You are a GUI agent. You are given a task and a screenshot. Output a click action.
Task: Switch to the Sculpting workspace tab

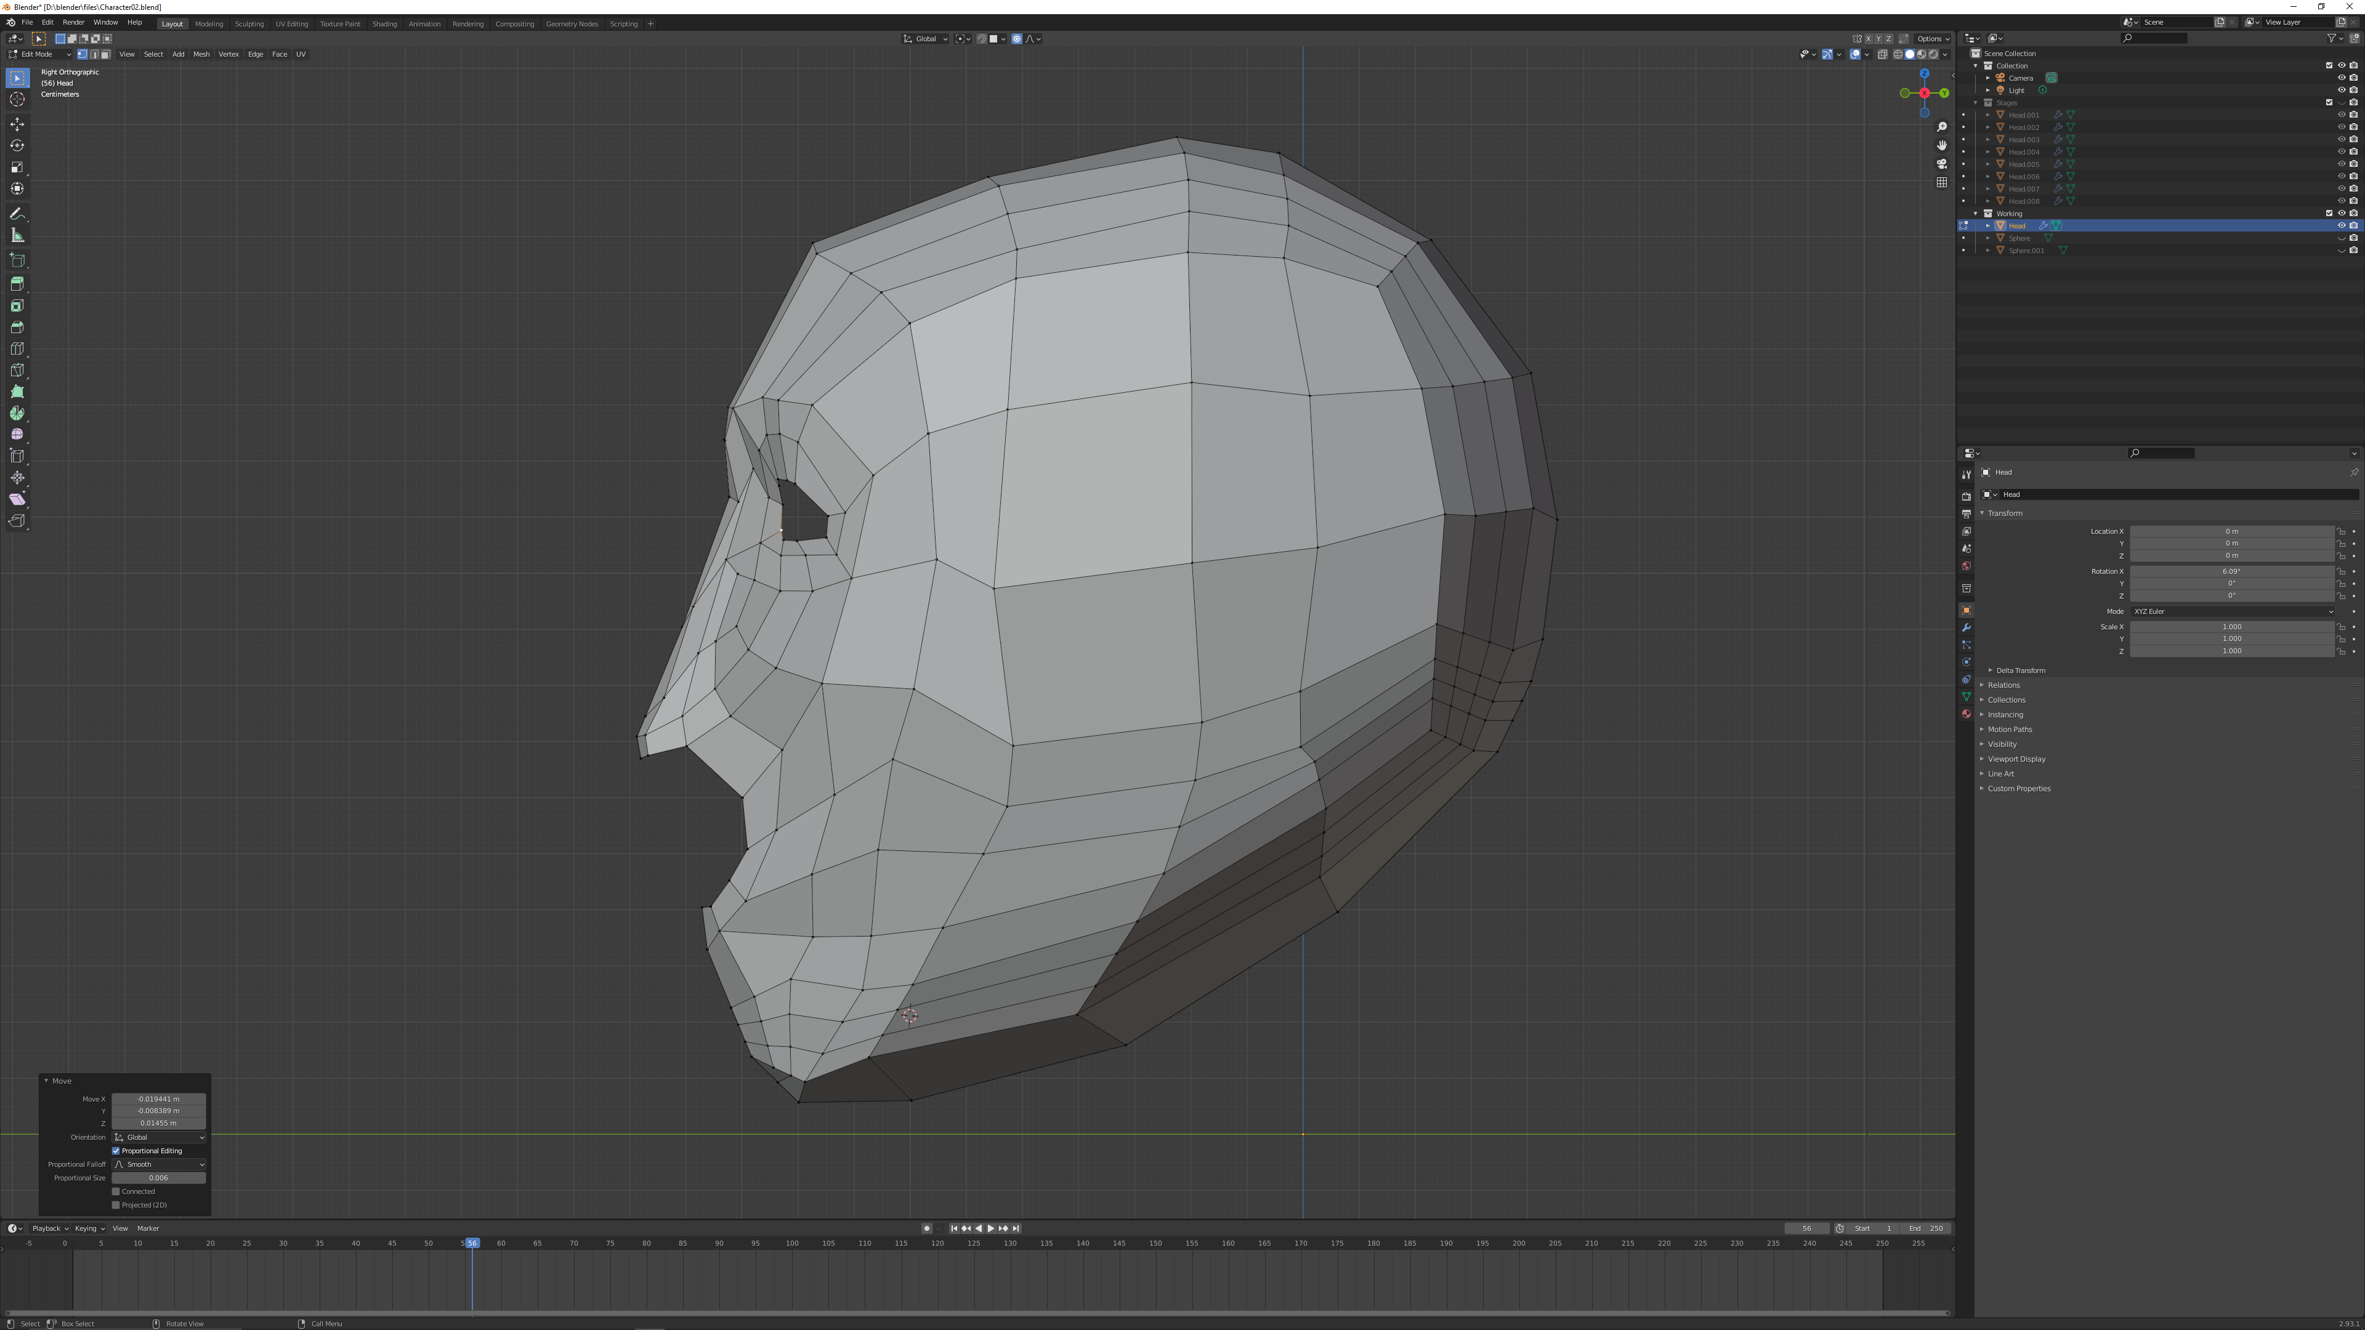(x=249, y=24)
